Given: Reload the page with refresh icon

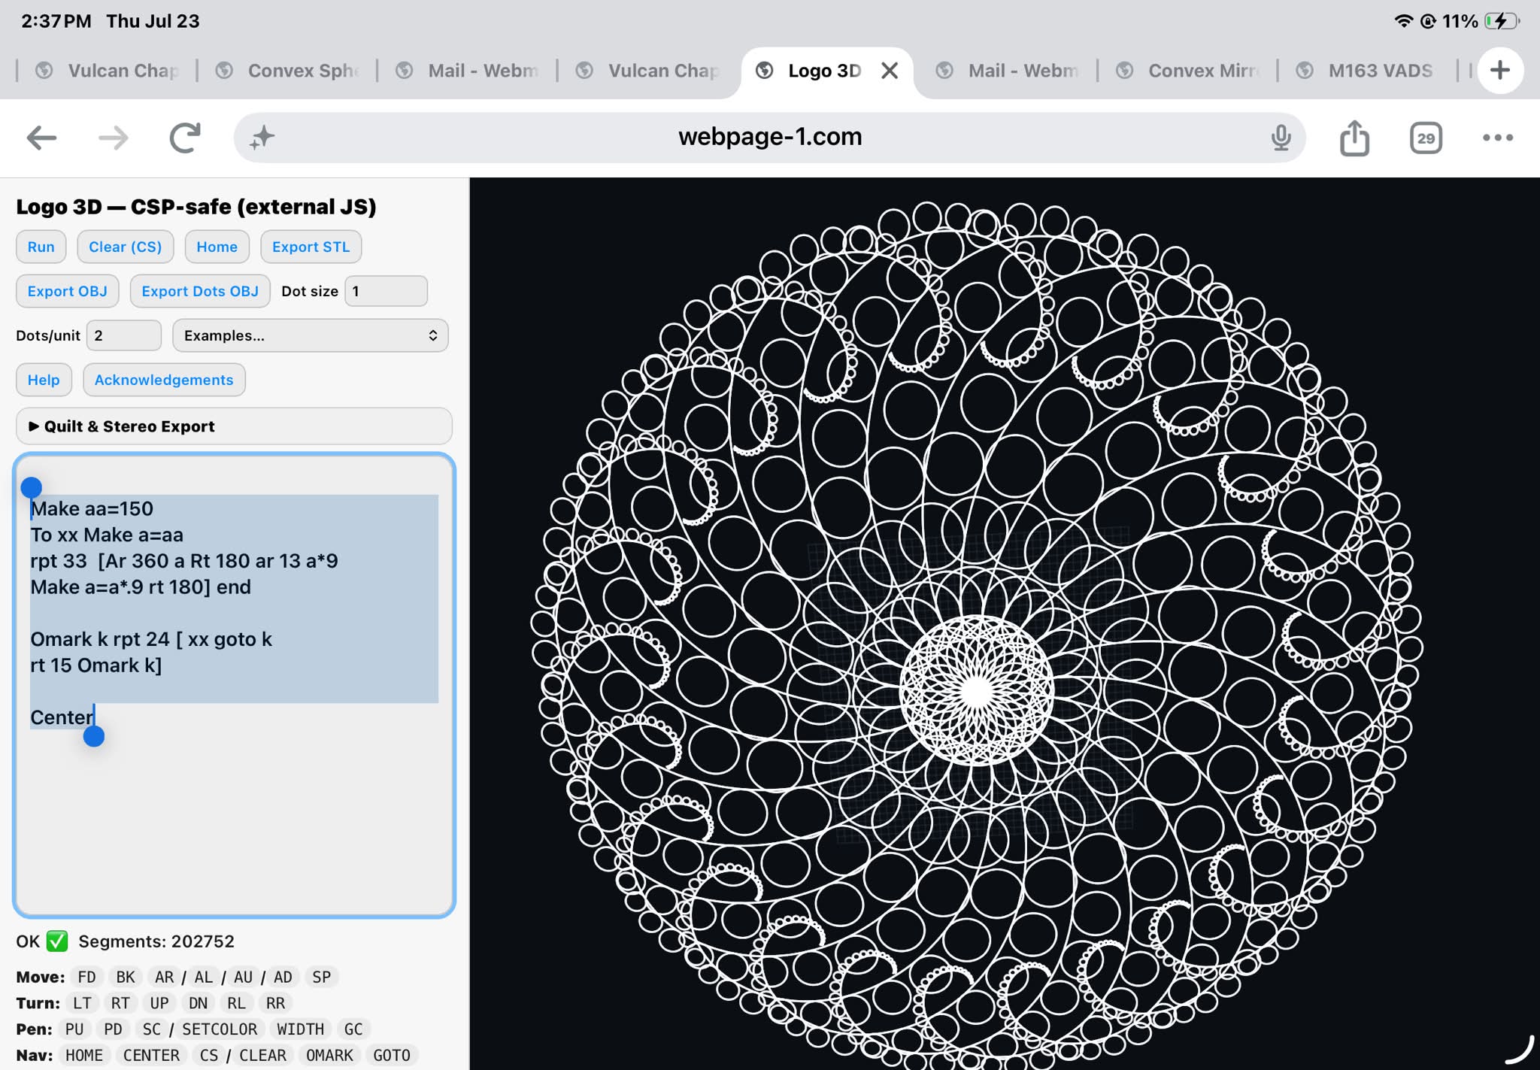Looking at the screenshot, I should pyautogui.click(x=185, y=138).
